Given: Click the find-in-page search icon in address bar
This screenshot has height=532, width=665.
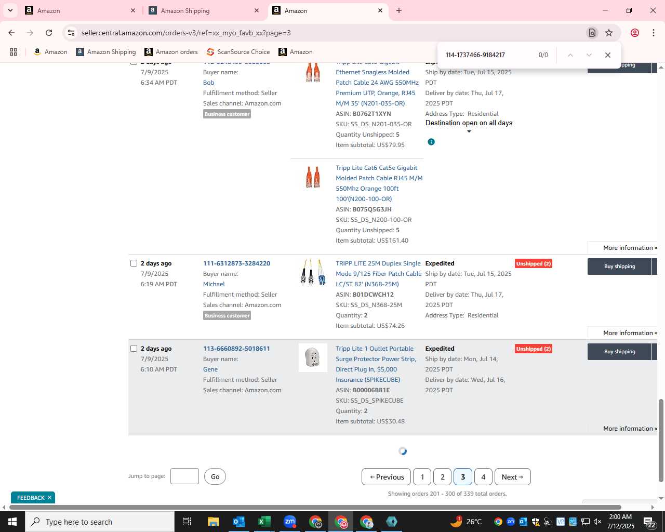Looking at the screenshot, I should point(592,33).
